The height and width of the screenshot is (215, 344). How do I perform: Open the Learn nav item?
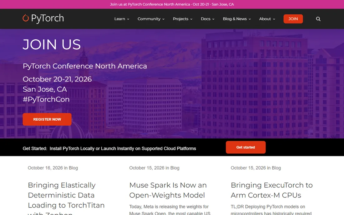[x=119, y=19]
